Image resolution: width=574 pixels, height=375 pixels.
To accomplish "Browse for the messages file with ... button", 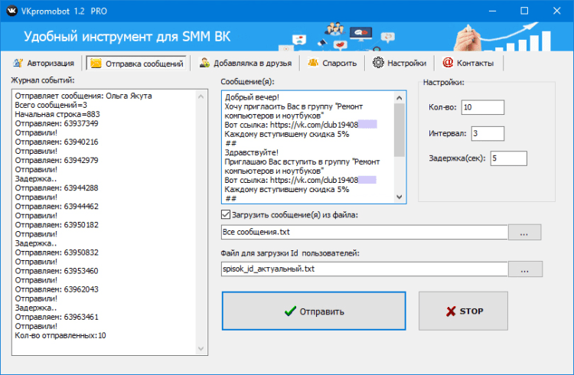I will point(525,232).
